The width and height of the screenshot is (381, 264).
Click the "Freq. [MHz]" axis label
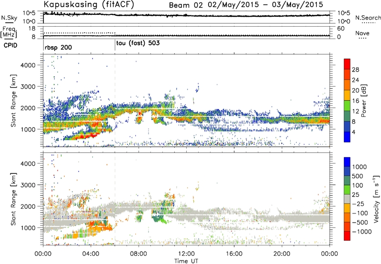click(9, 32)
